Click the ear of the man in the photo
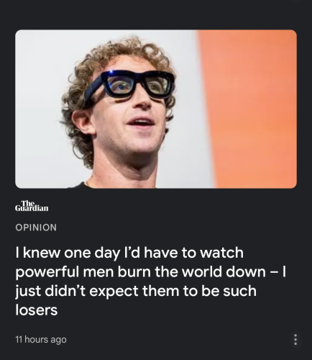Image resolution: width=312 pixels, height=360 pixels. click(83, 122)
